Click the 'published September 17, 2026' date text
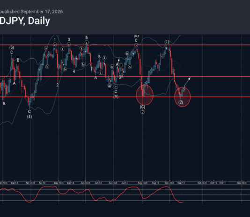The height and width of the screenshot is (217, 250). pyautogui.click(x=31, y=12)
